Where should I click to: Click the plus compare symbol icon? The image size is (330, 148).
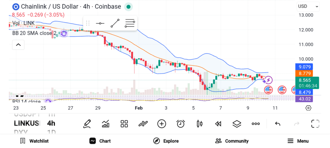click(161, 124)
